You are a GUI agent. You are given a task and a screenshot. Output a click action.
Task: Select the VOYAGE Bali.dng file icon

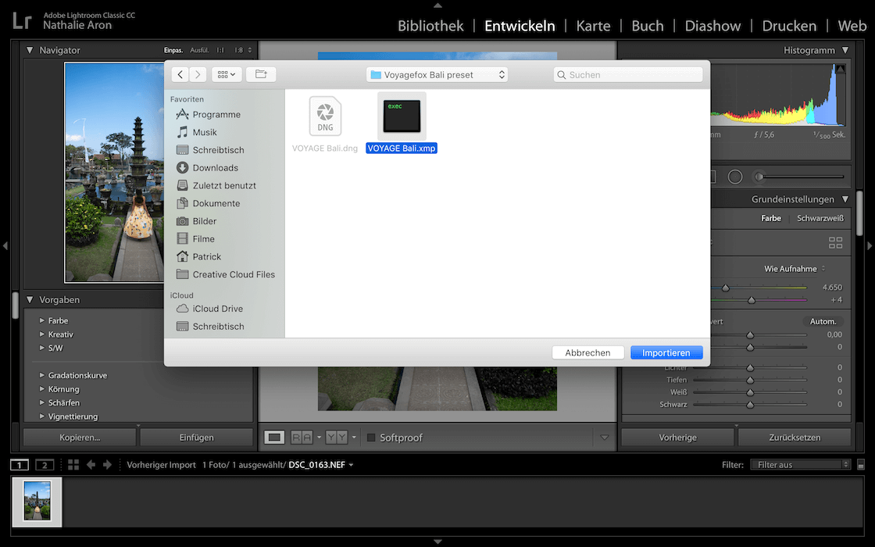[x=325, y=116]
